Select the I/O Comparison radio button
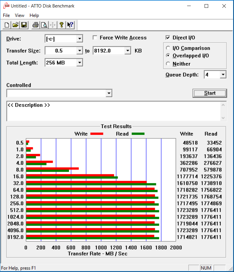Viewport: 234px width, 272px height. [x=168, y=48]
